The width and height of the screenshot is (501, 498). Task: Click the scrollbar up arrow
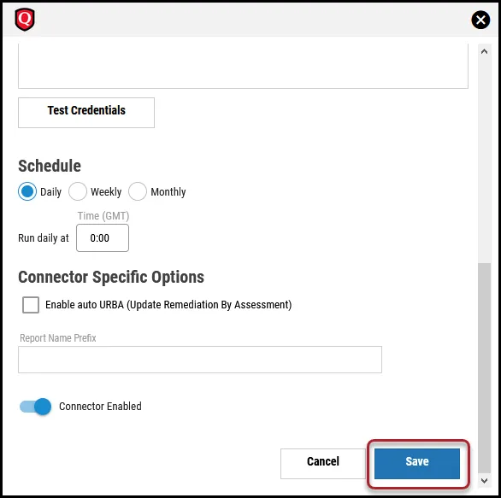point(484,51)
